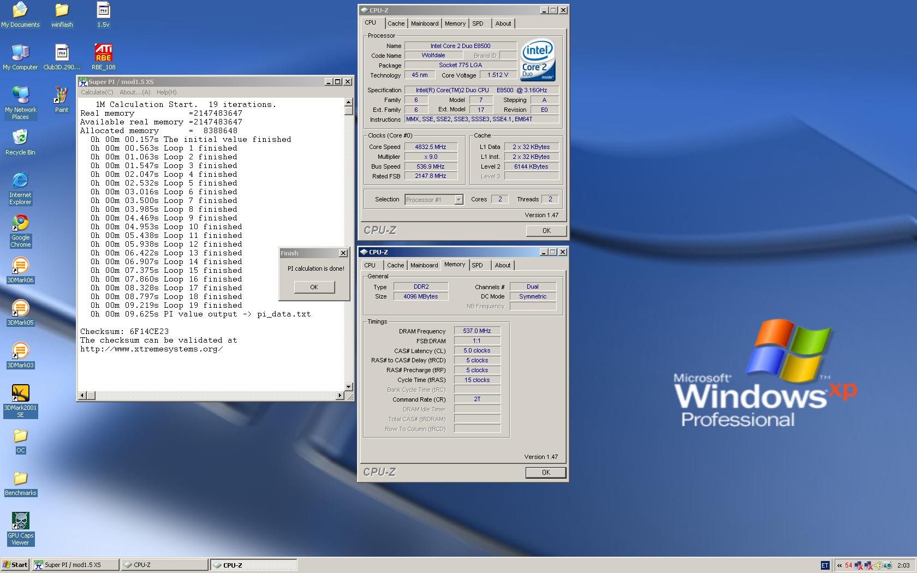This screenshot has width=917, height=573.
Task: Click right arrow of Super PI horizontal scrollbar
Action: pos(340,395)
